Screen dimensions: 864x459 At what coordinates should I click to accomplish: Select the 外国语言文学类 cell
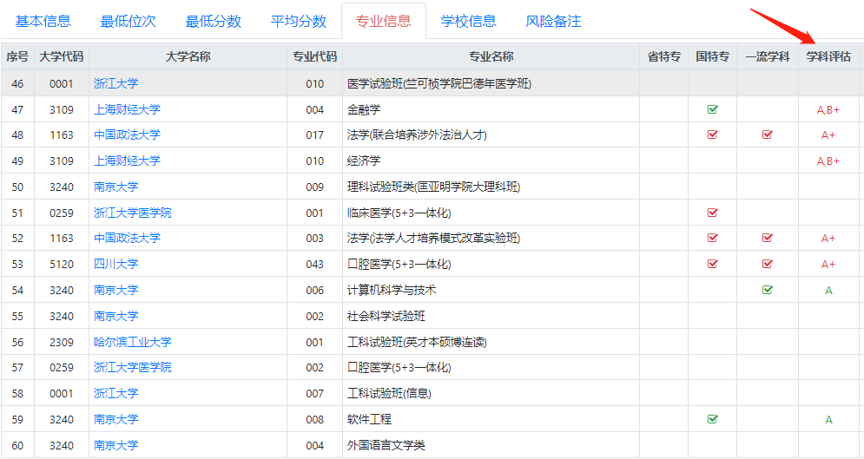pyautogui.click(x=491, y=445)
